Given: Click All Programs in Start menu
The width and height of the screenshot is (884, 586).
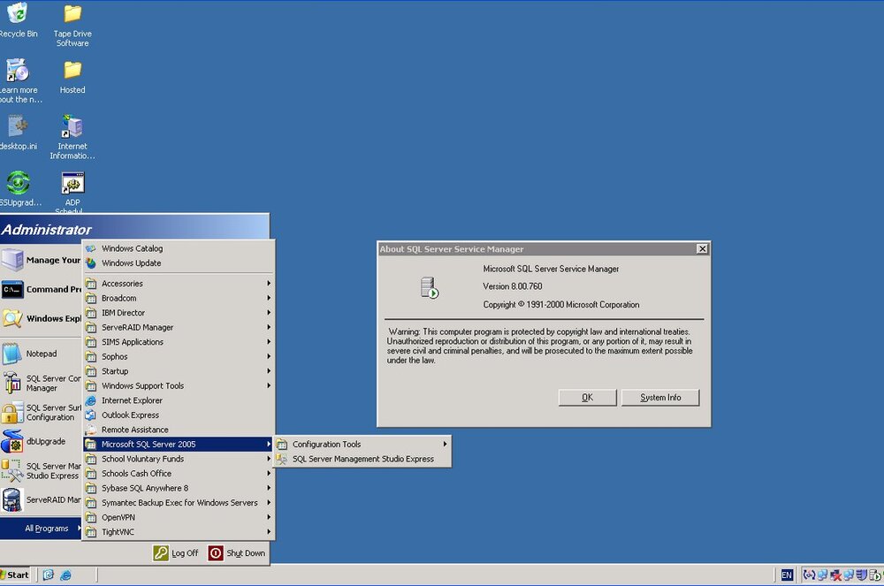Looking at the screenshot, I should pyautogui.click(x=41, y=529).
